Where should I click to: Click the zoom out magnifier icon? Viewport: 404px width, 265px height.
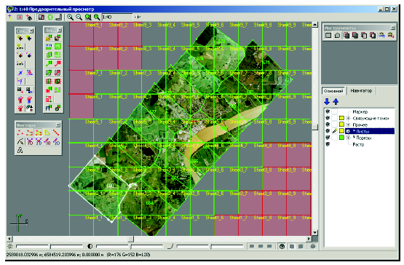pyautogui.click(x=79, y=17)
